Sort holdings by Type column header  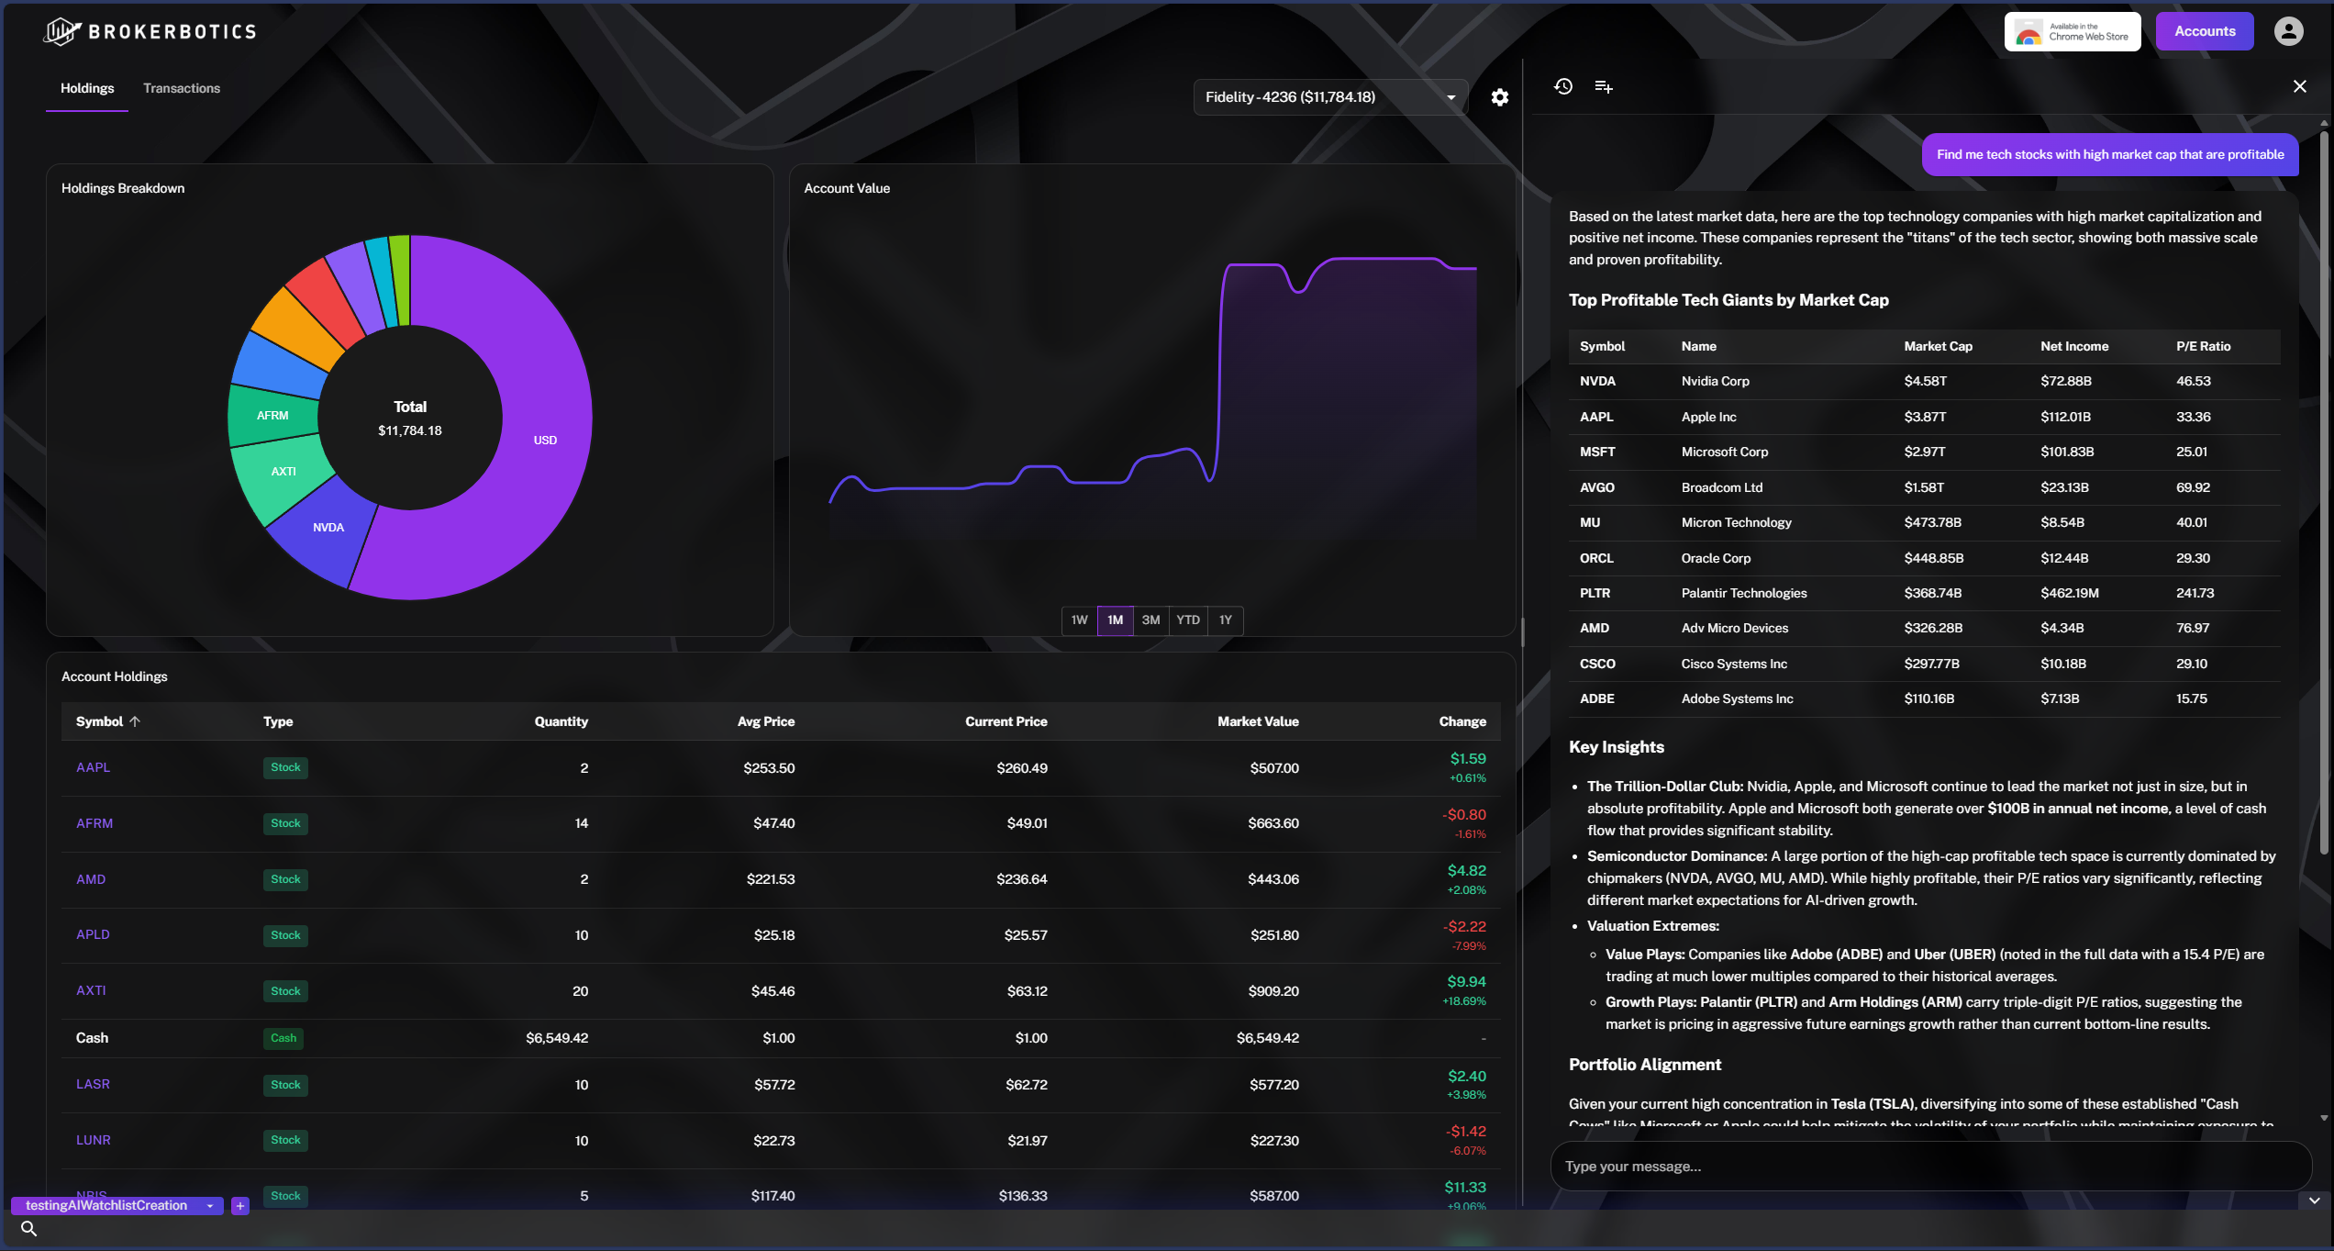(x=278, y=721)
